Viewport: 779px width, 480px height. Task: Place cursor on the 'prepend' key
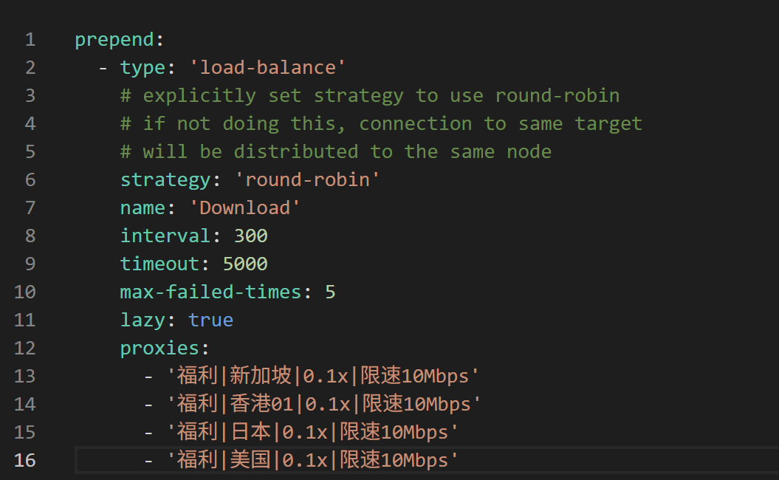pos(114,40)
